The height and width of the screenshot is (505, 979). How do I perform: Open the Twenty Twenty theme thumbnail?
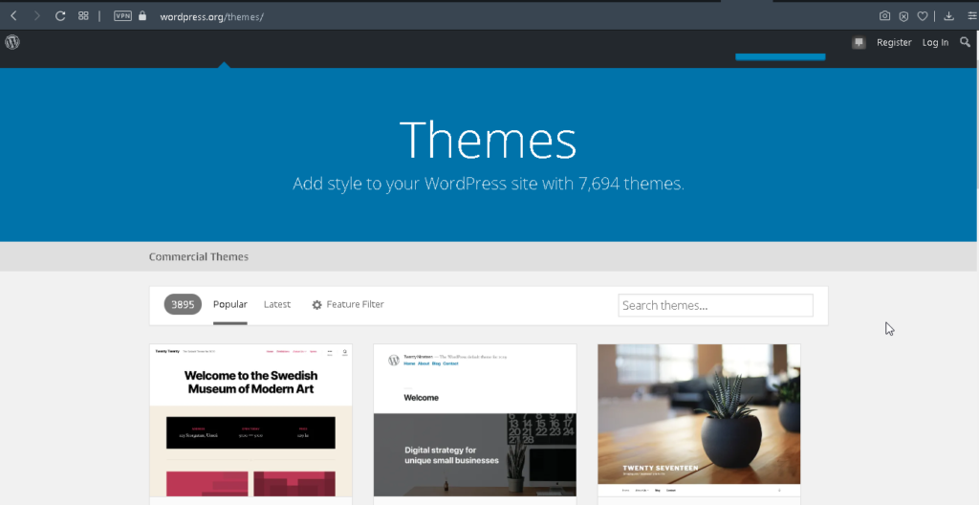[x=251, y=420]
